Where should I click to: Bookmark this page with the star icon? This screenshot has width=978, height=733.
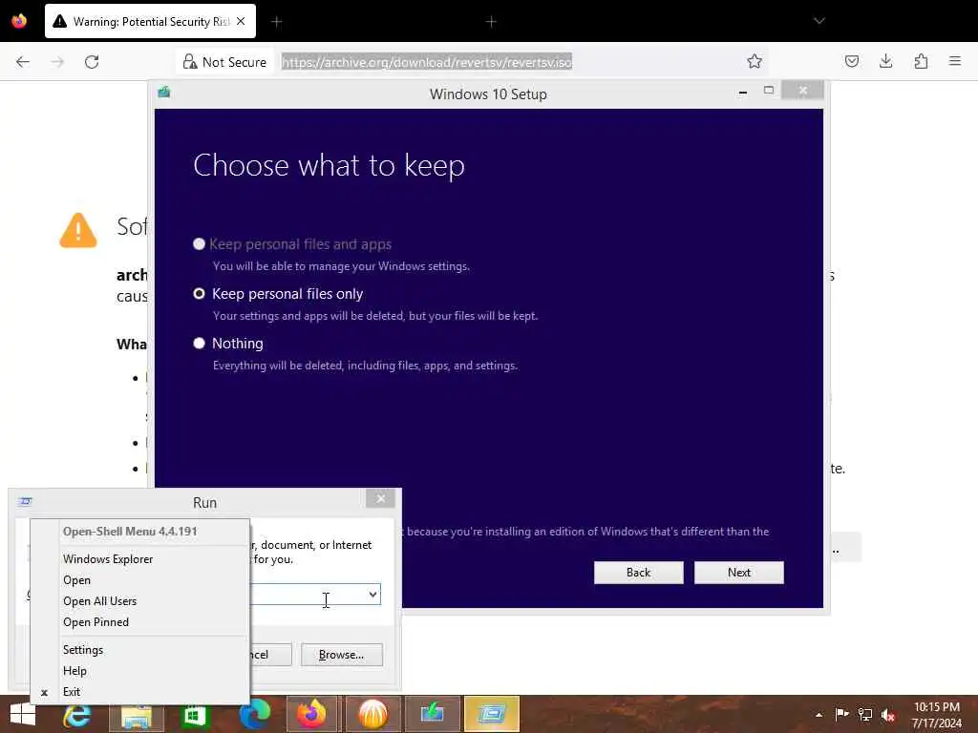(755, 61)
